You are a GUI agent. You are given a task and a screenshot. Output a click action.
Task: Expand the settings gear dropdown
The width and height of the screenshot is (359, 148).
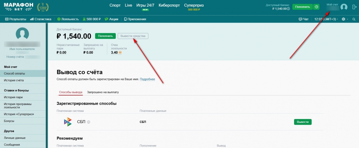tap(344, 19)
